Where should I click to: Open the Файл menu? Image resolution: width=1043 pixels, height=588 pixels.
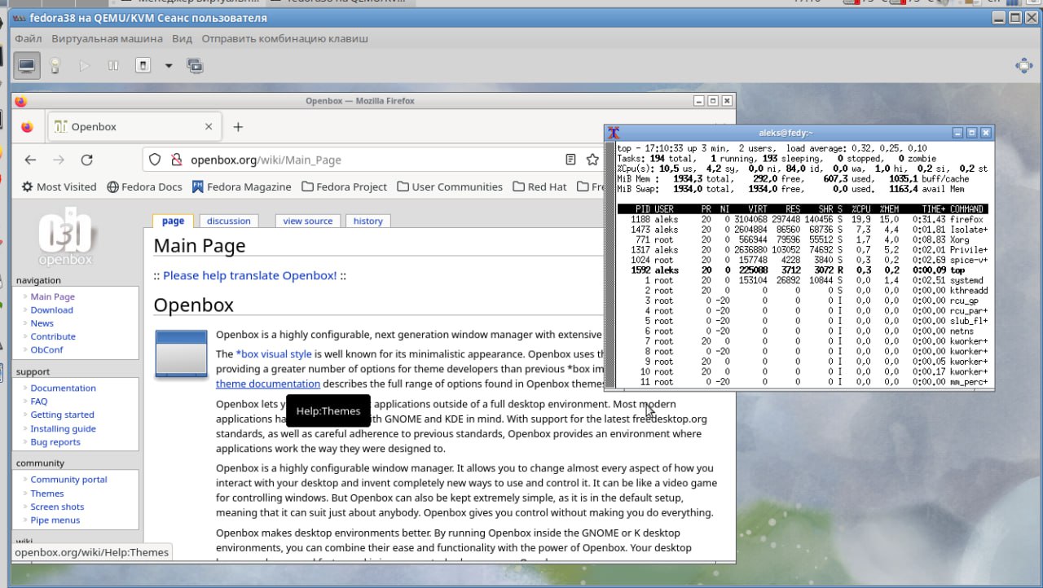click(29, 38)
